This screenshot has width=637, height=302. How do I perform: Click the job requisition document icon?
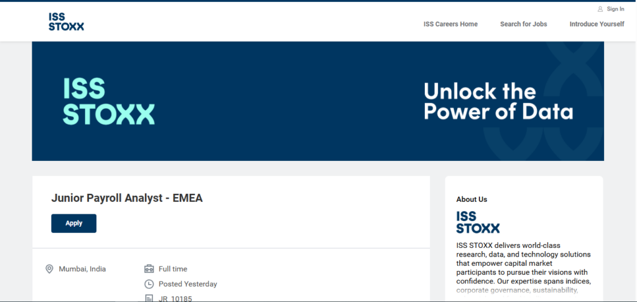pyautogui.click(x=149, y=298)
